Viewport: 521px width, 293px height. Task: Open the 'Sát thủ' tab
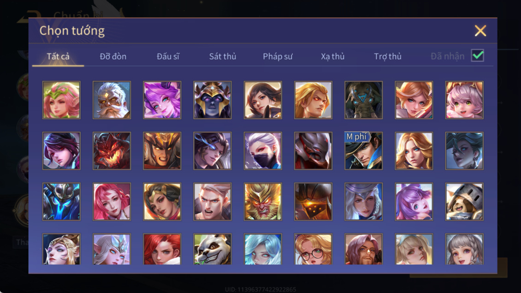click(x=223, y=56)
